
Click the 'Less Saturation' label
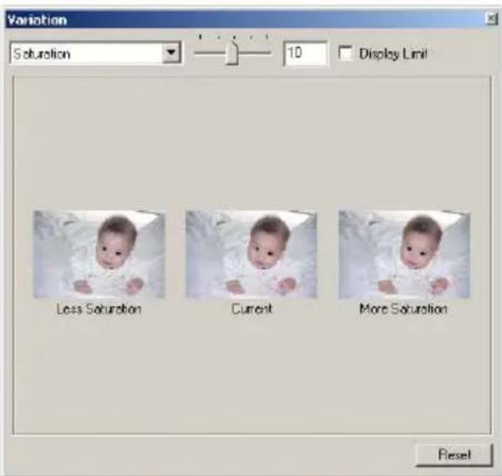[x=99, y=309]
